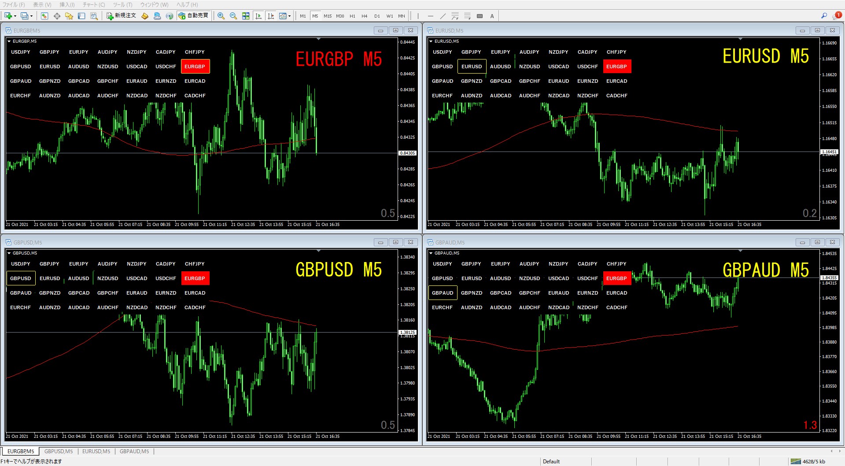Screen dimensions: 845x466
Task: Click the signals broadcast icon
Action: [x=170, y=16]
